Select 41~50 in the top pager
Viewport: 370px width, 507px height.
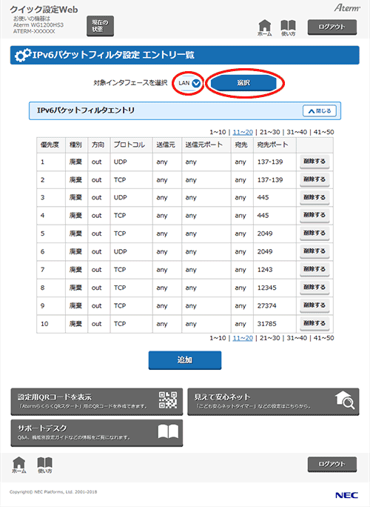[324, 132]
